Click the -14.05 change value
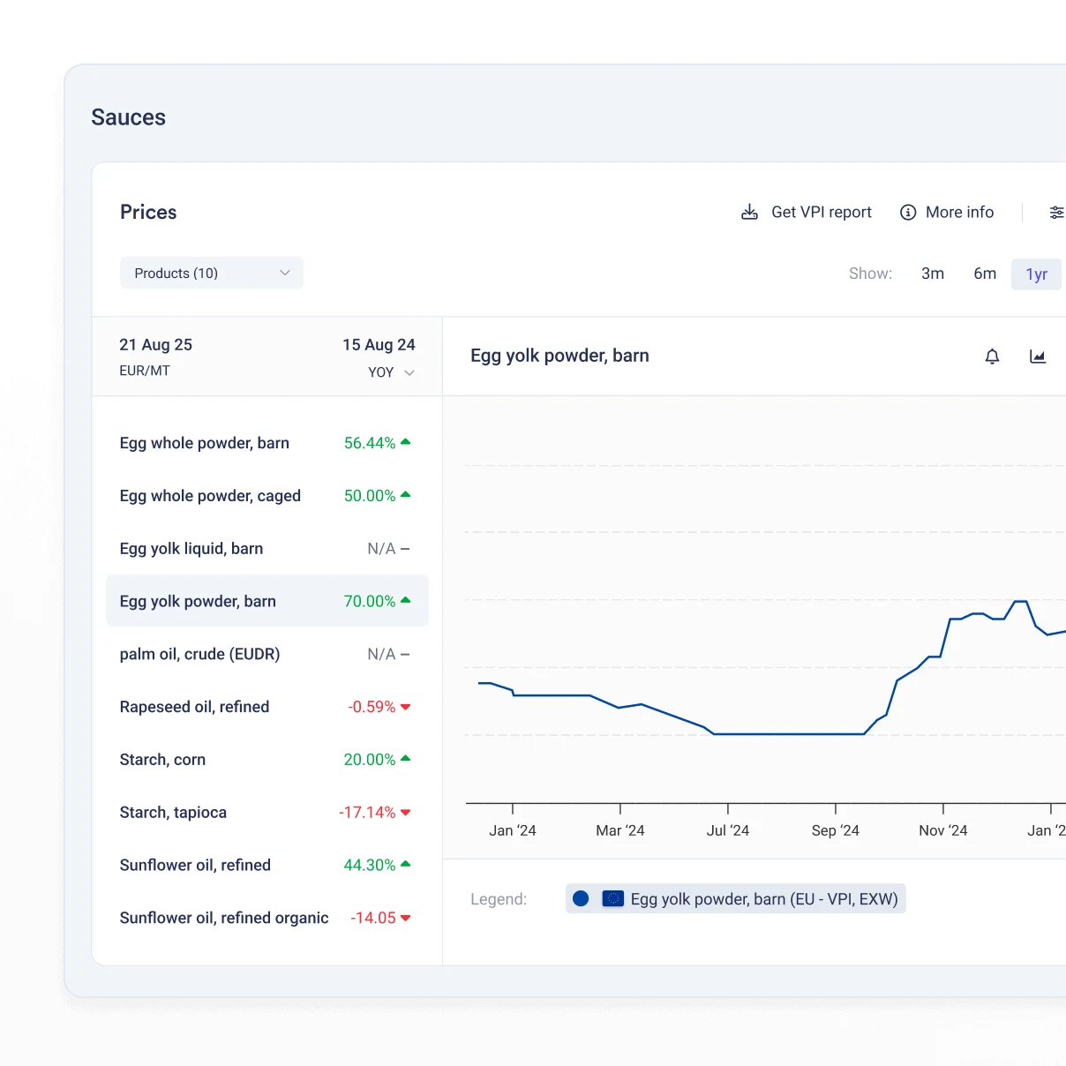This screenshot has width=1066, height=1066. tap(373, 918)
